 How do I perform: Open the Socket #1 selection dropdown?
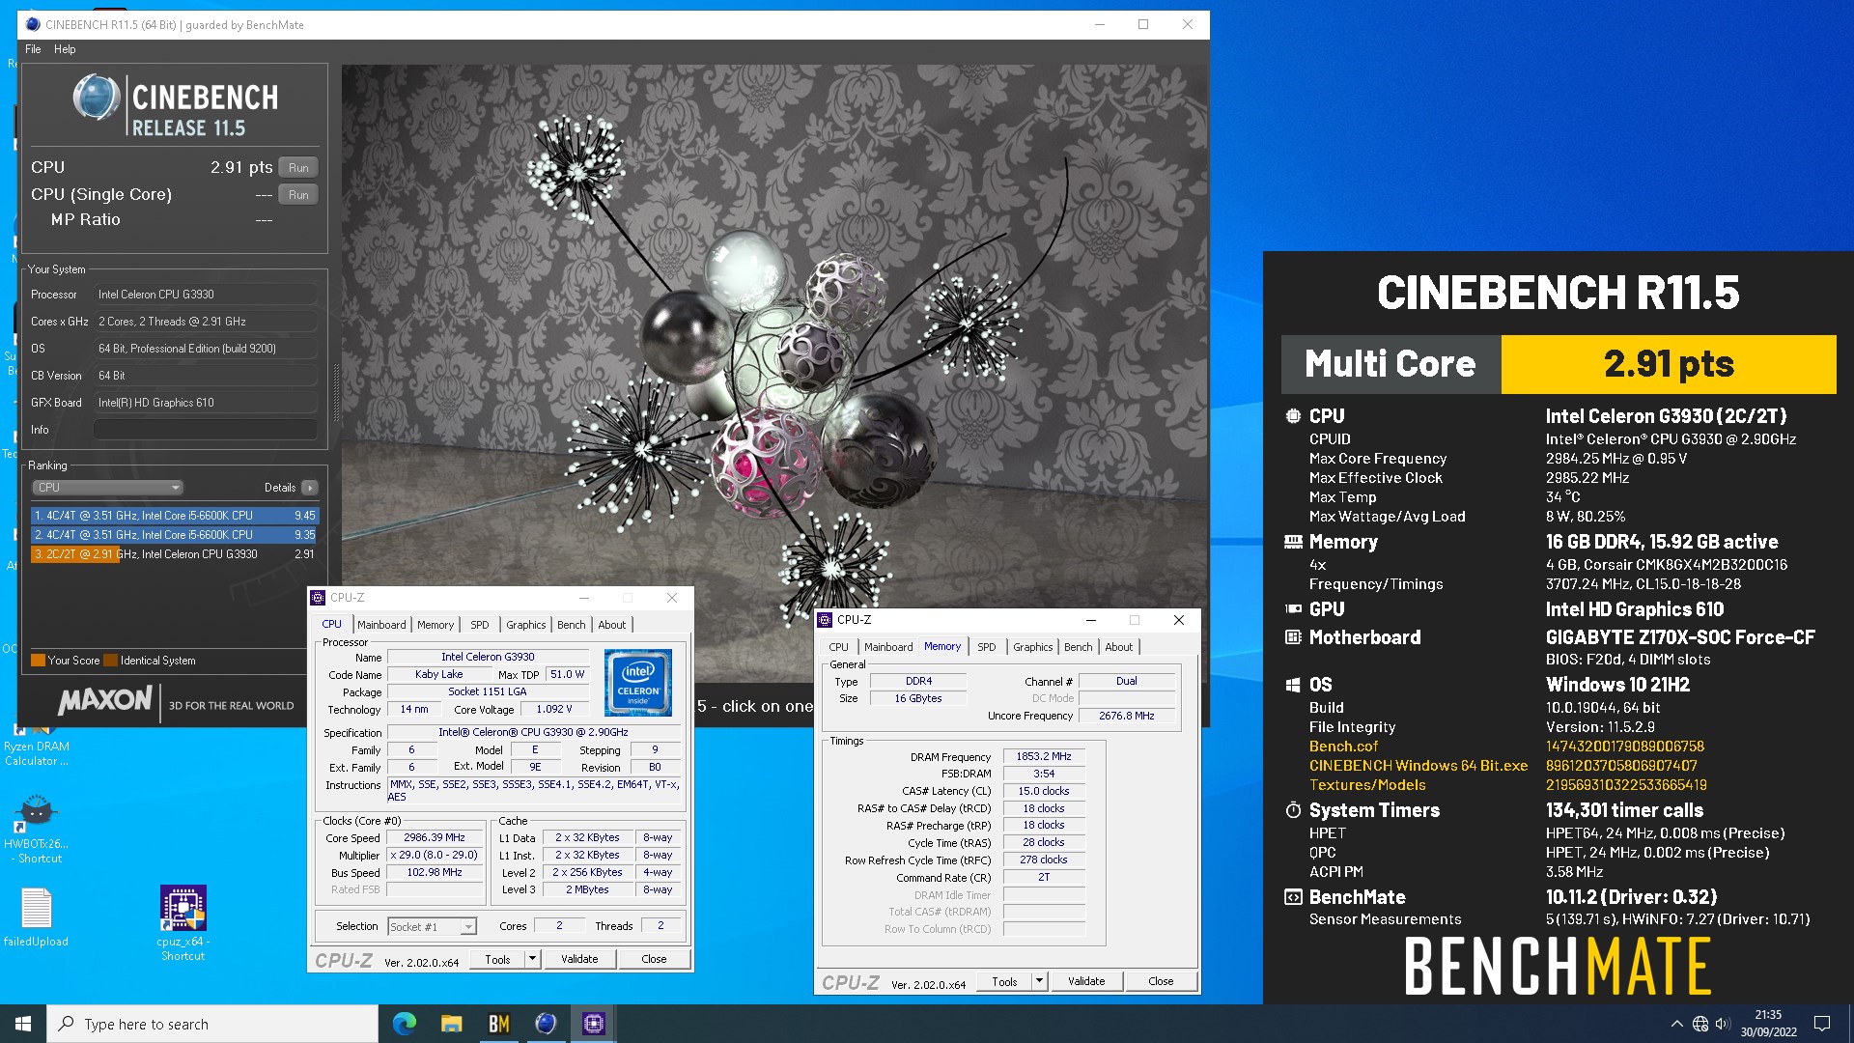pyautogui.click(x=432, y=926)
